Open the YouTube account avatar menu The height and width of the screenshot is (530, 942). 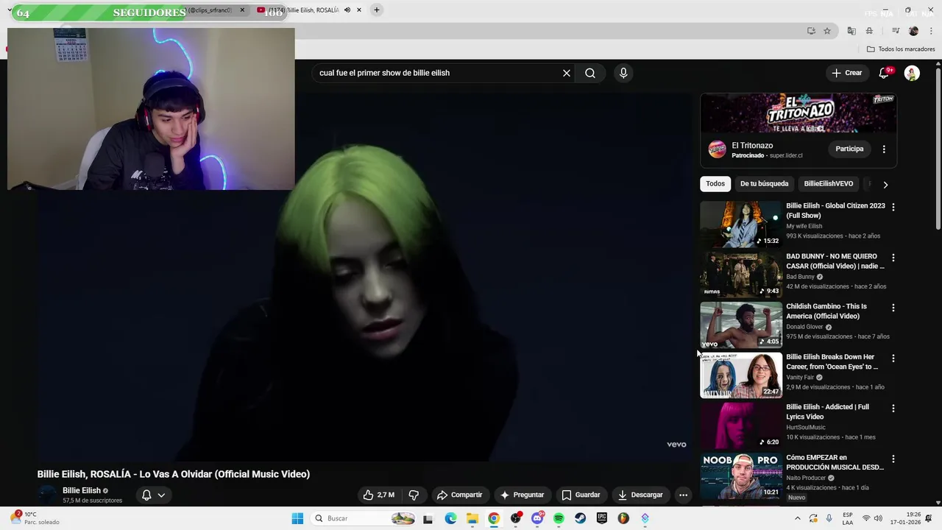(912, 73)
